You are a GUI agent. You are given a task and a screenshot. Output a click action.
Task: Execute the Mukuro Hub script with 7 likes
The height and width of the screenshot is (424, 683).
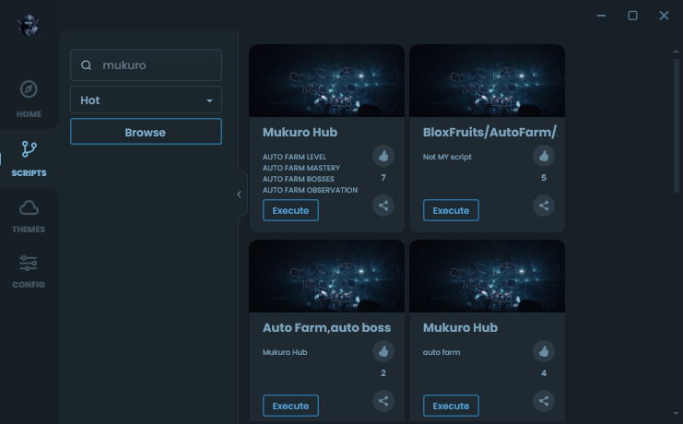point(290,210)
